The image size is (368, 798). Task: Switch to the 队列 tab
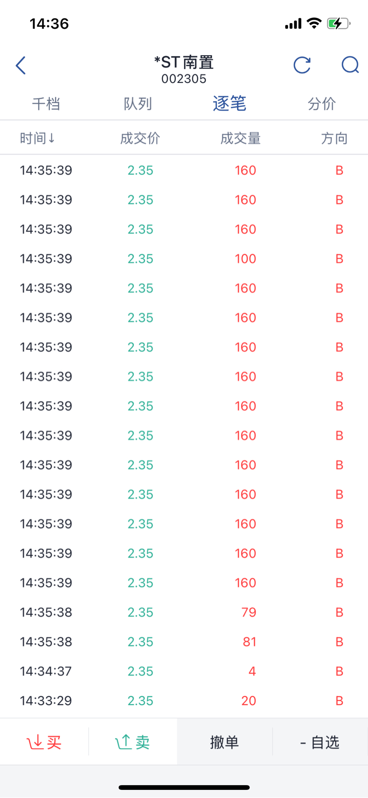pyautogui.click(x=138, y=104)
